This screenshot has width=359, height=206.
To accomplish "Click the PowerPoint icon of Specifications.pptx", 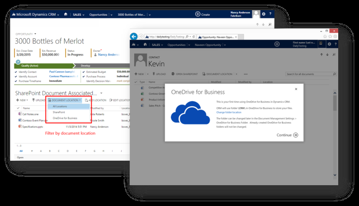I will tap(20, 126).
